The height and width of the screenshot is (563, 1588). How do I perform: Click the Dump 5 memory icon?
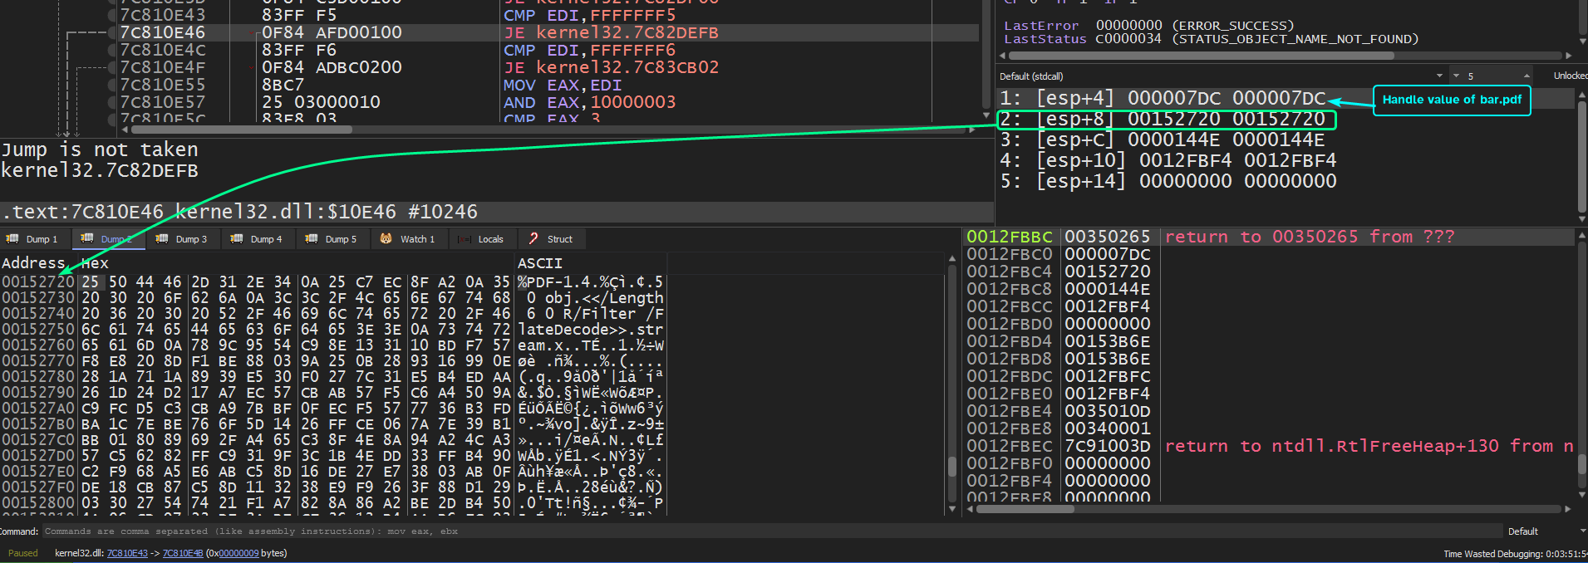tap(312, 239)
